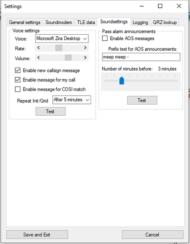The width and height of the screenshot is (190, 244).
Task: Switch to the General settings tab
Action: coord(25,23)
